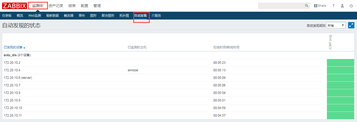The width and height of the screenshot is (357, 122).
Task: Click green ICMP ping cell for 172.20.10.11
Action: pyautogui.click(x=341, y=115)
